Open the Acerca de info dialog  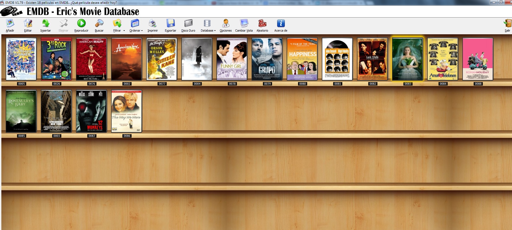281,24
